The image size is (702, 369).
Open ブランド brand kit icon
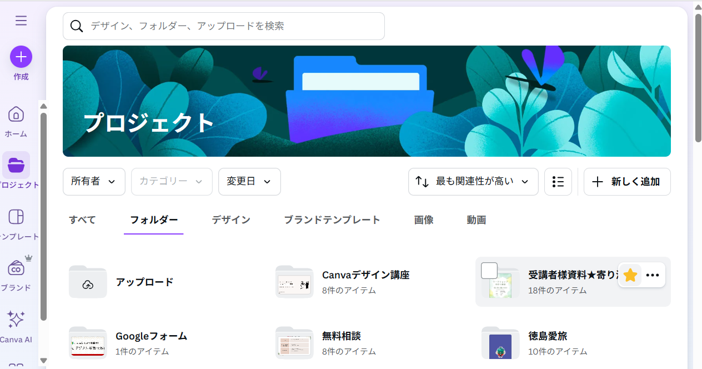16,268
